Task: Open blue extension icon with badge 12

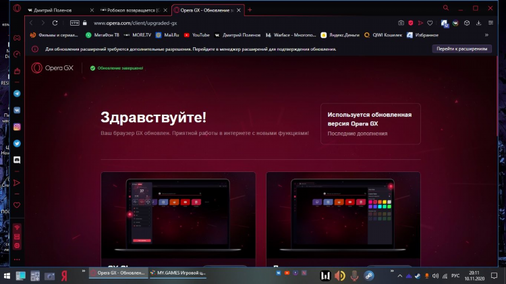Action: (x=445, y=23)
